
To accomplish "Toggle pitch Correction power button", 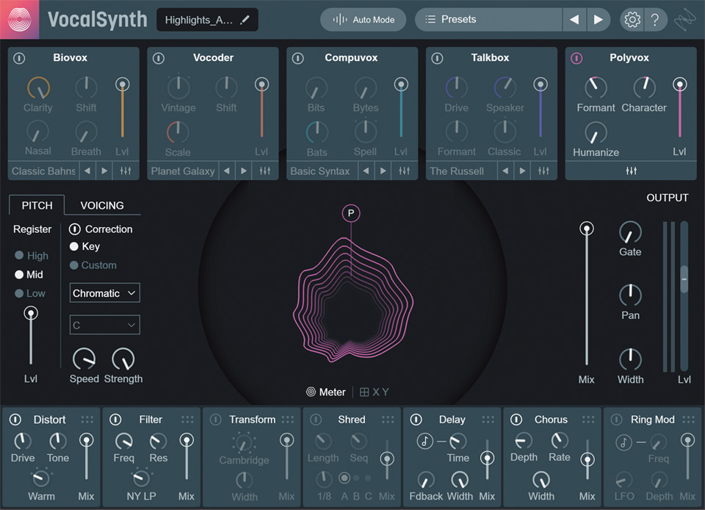I will coord(74,229).
